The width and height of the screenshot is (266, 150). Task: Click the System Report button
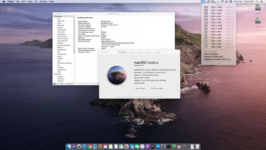pos(141,88)
